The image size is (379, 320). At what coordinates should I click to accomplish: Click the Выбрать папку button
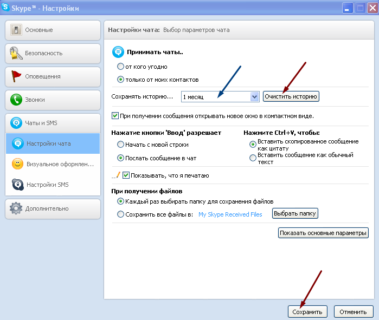point(295,213)
